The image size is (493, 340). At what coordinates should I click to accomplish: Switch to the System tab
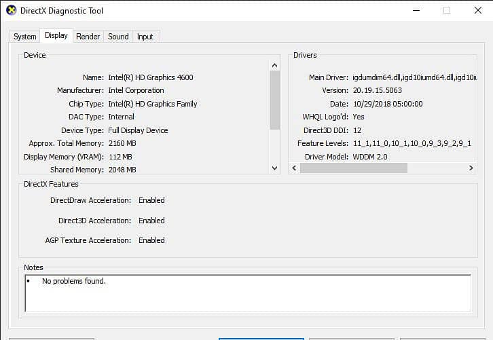coord(25,37)
